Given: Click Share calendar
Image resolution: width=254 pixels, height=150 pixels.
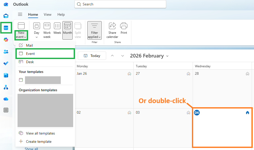Looking at the screenshot, I should [x=112, y=30].
